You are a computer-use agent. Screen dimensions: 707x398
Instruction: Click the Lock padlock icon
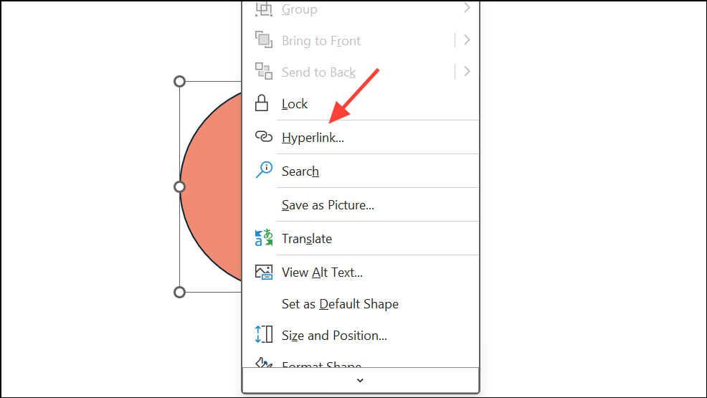pos(262,103)
